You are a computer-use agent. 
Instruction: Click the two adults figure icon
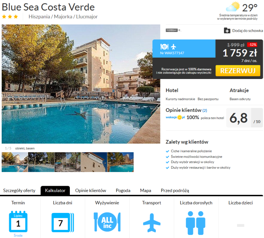[195, 223]
